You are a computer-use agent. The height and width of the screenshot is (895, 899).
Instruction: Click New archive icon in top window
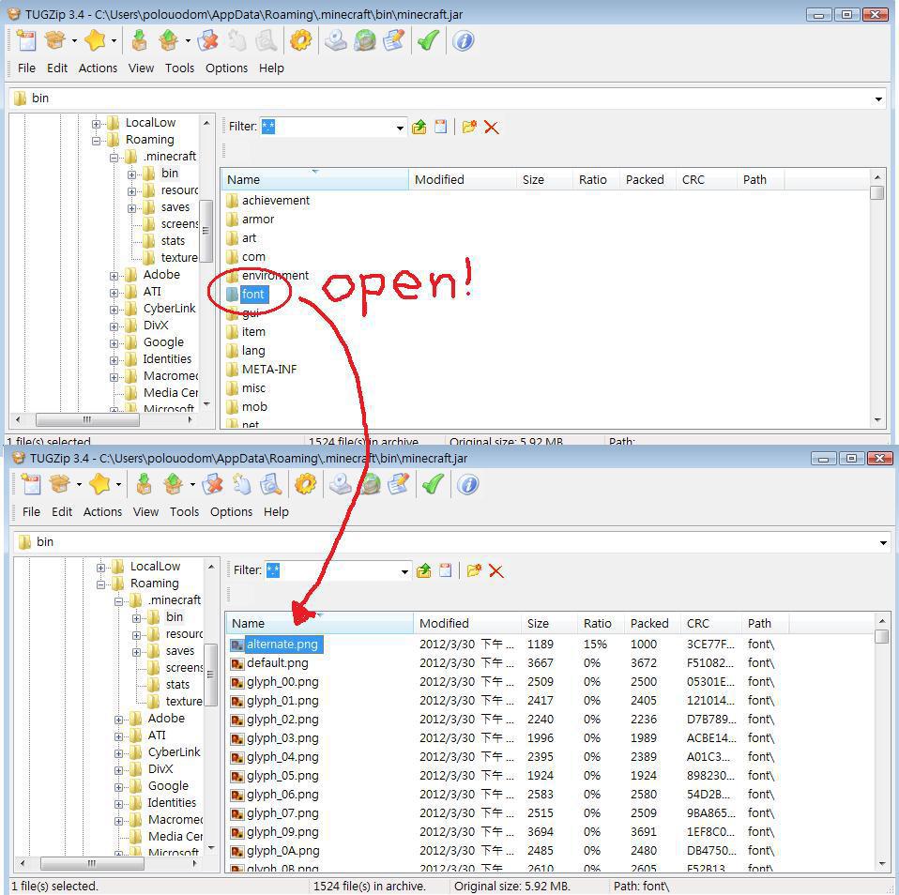(x=27, y=40)
